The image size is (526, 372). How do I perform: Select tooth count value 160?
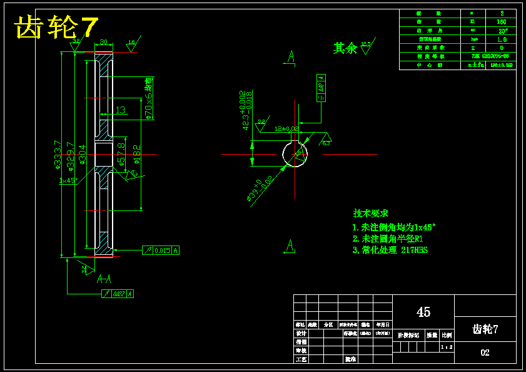502,22
